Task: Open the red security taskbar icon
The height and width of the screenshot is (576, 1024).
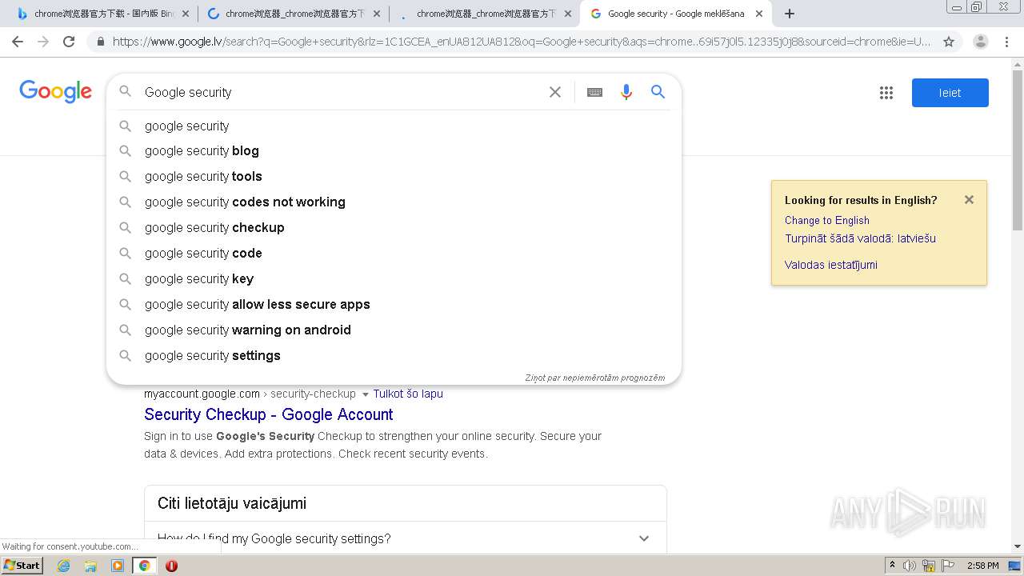Action: pos(171,566)
